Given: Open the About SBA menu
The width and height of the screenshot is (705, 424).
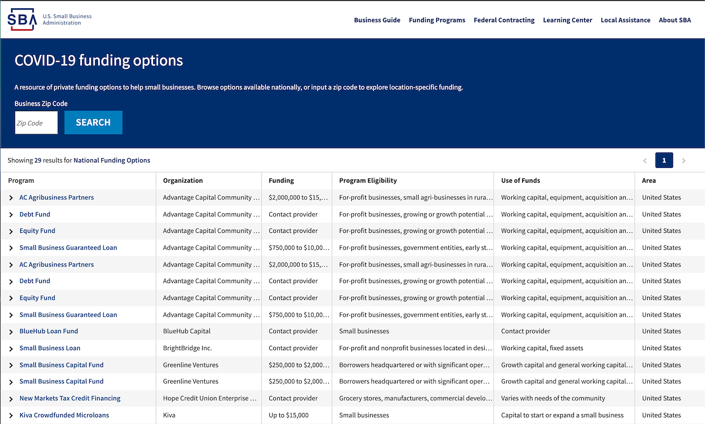Looking at the screenshot, I should tap(675, 20).
